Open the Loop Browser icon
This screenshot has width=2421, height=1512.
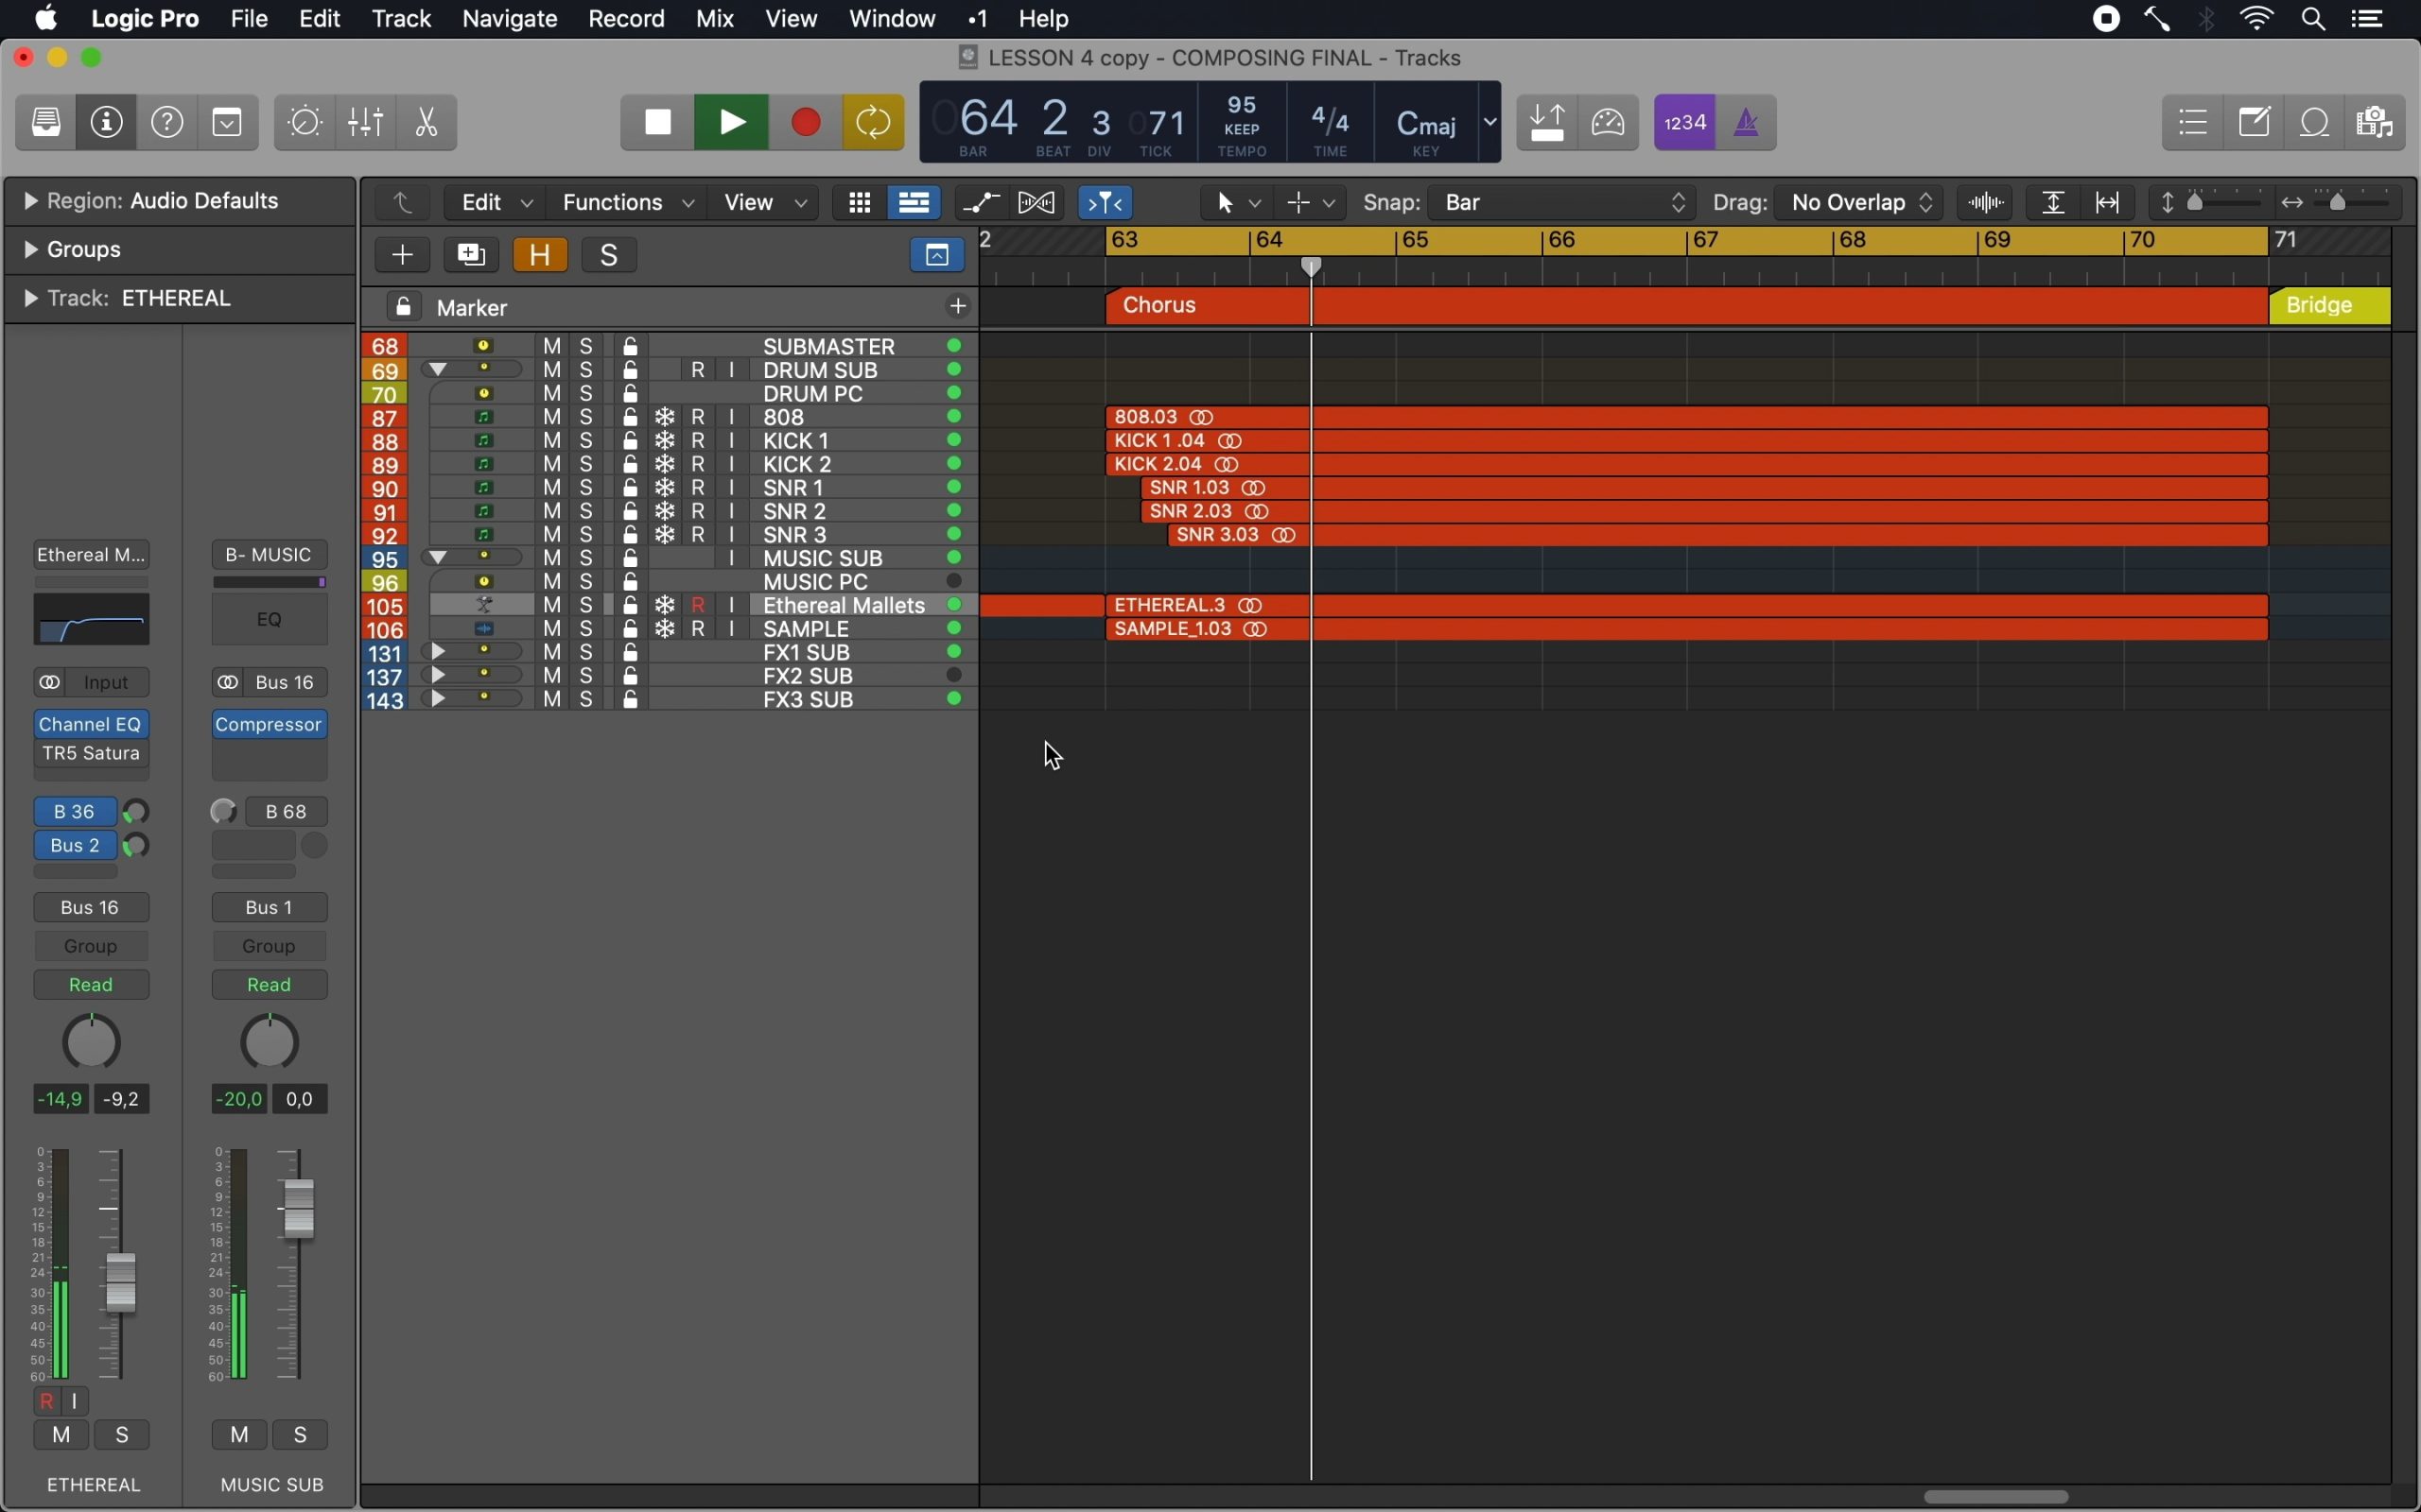click(2317, 123)
